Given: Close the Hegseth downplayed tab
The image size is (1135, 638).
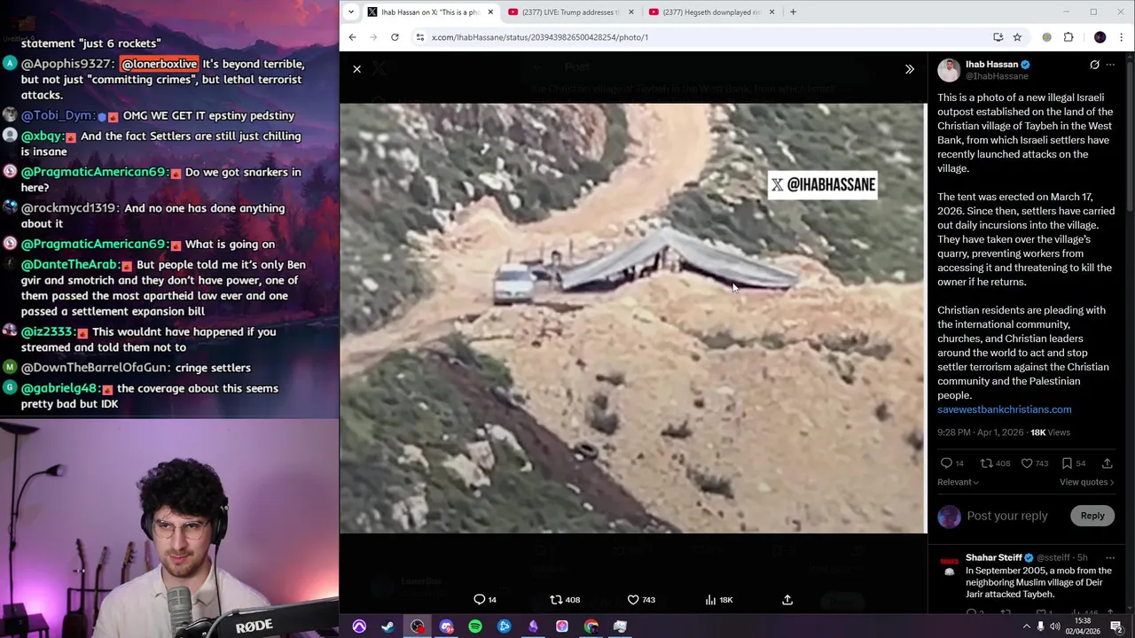Looking at the screenshot, I should [771, 12].
